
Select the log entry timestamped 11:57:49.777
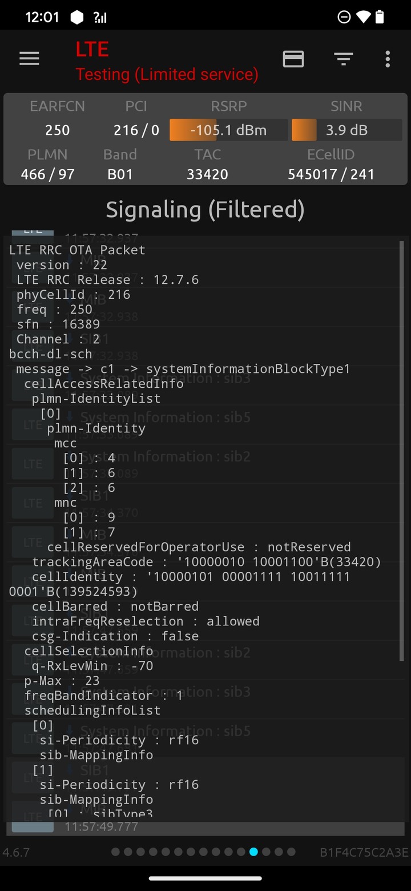click(x=205, y=826)
